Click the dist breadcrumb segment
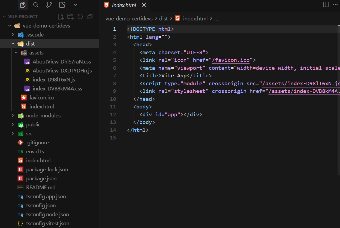 click(x=163, y=19)
